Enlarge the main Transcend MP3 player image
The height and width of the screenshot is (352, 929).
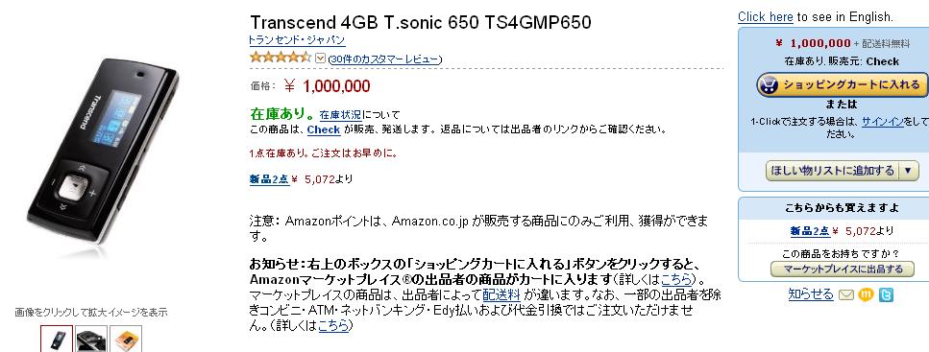103,153
